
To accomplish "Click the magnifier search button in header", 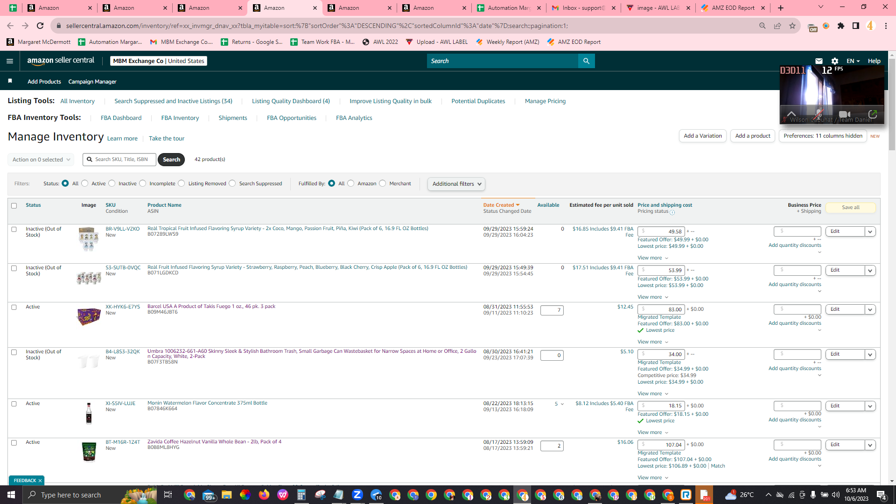I will click(586, 61).
